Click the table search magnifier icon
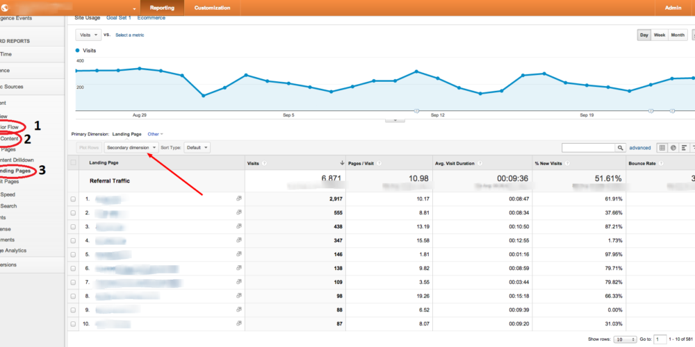This screenshot has height=347, width=695. [620, 148]
